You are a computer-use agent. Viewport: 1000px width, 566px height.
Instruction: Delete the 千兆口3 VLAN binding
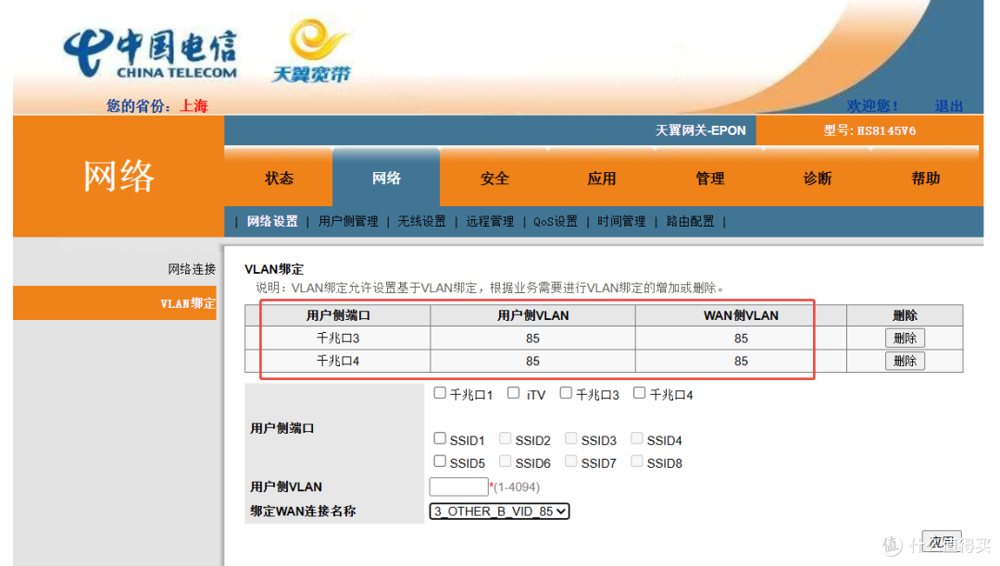pos(905,338)
